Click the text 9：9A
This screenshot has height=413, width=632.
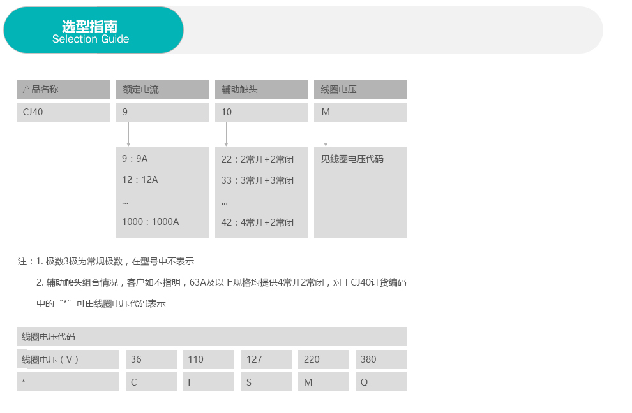coord(135,159)
